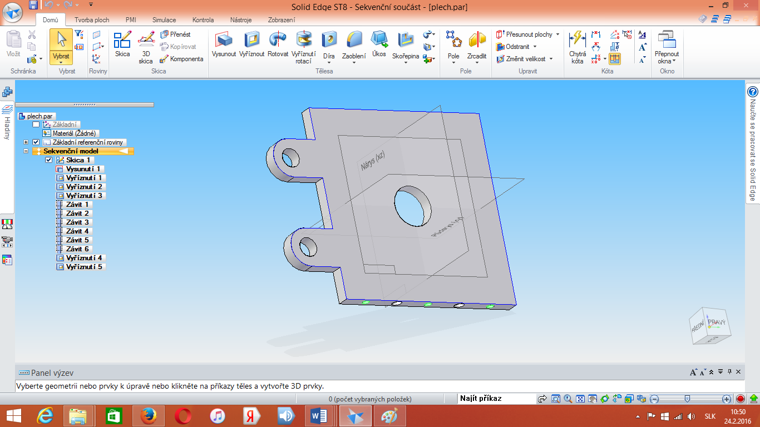Click the green upload arrow icon in status bar
This screenshot has height=427, width=760.
tap(754, 399)
